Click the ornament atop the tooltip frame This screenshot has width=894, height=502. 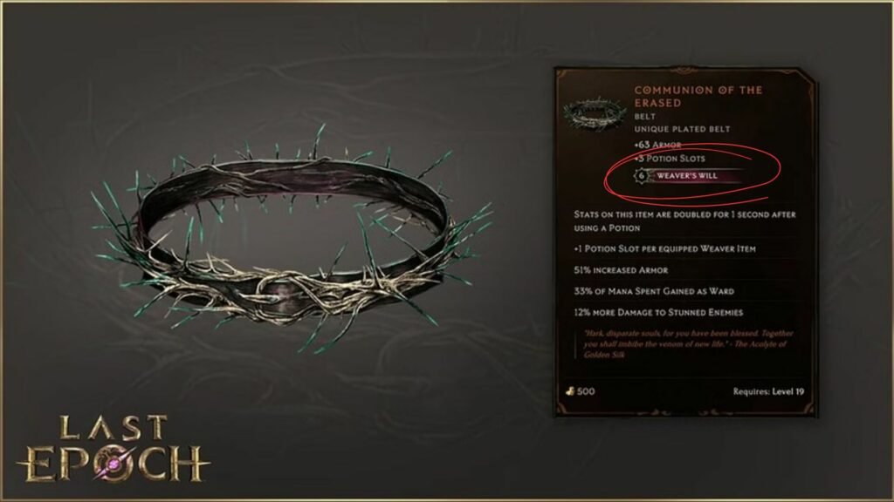684,71
